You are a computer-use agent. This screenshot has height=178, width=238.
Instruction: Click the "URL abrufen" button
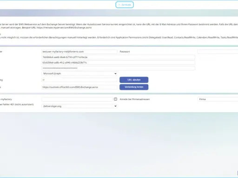134,80
